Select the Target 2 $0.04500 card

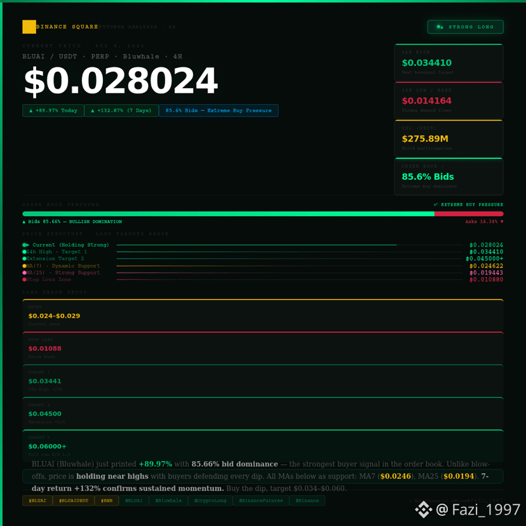[x=262, y=413]
